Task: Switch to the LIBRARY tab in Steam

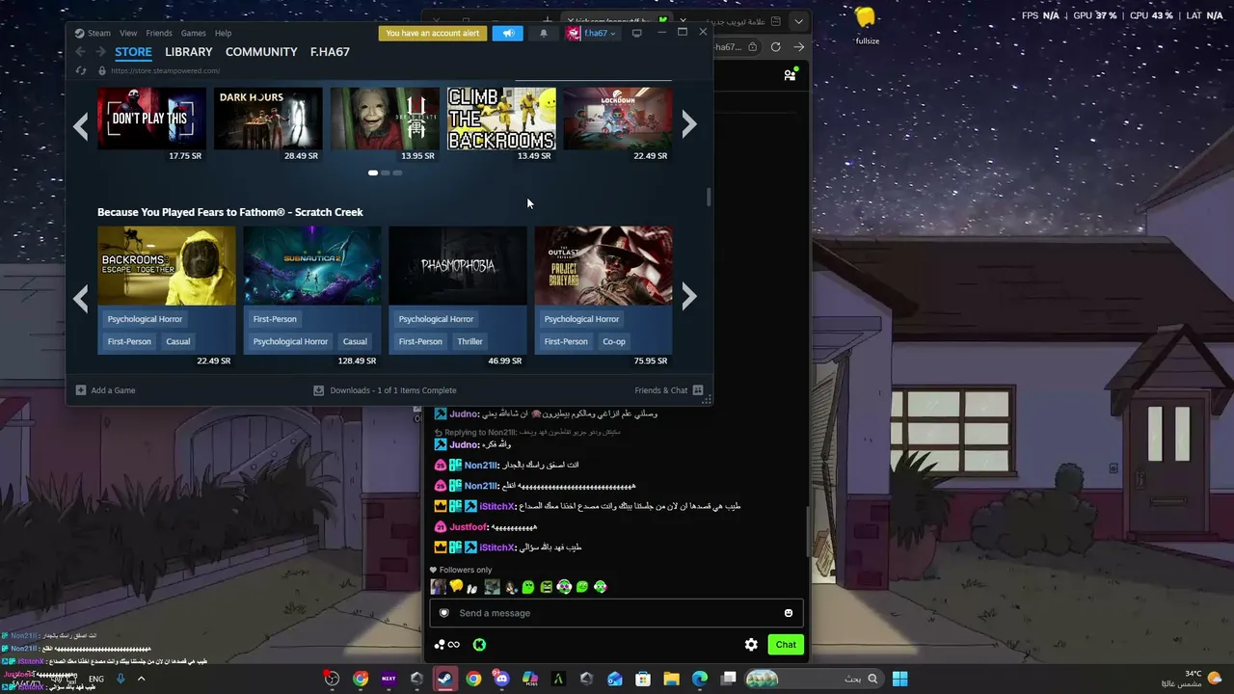Action: [189, 52]
